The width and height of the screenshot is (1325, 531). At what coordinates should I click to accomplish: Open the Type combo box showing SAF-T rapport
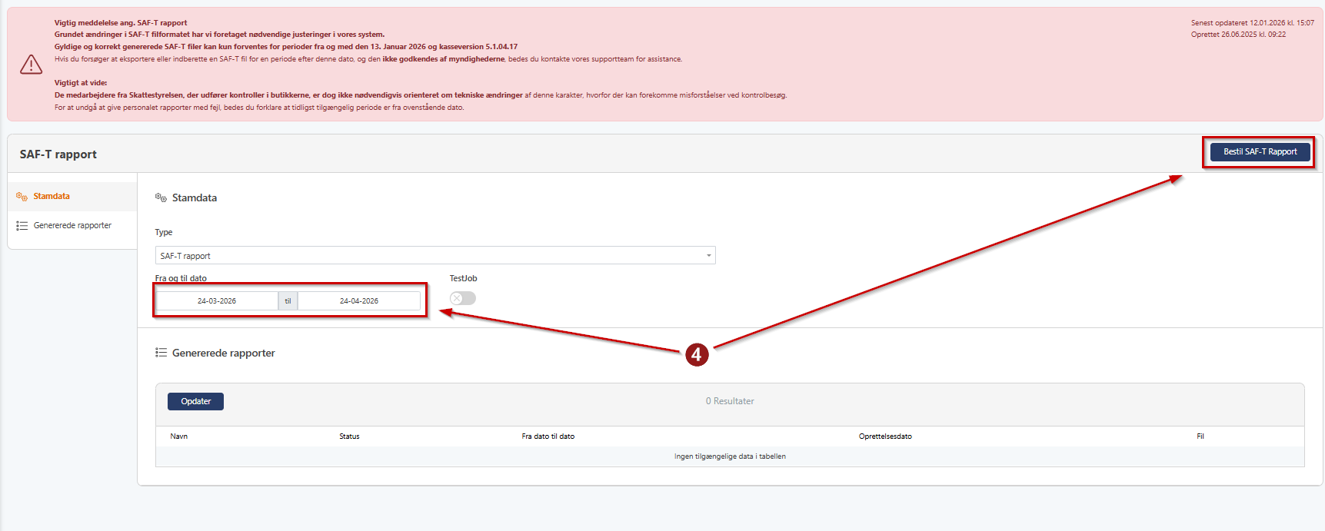(434, 256)
